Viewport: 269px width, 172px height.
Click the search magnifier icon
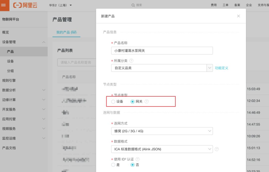point(133,5)
